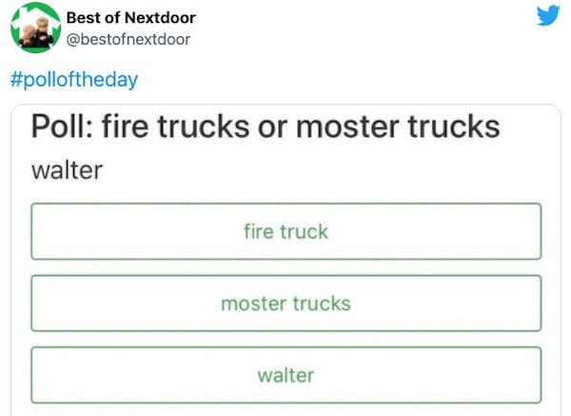Screen dimensions: 571x416
Task: Open the @bestofnextdoor handle link
Action: [x=128, y=39]
